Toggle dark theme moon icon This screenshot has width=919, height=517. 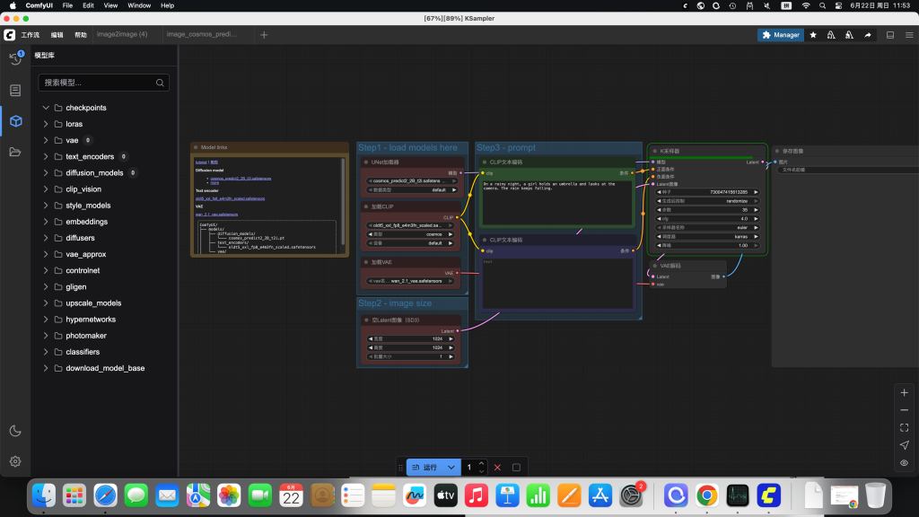pos(15,431)
